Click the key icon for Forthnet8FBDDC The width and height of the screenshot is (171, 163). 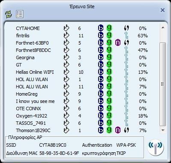click(x=126, y=50)
